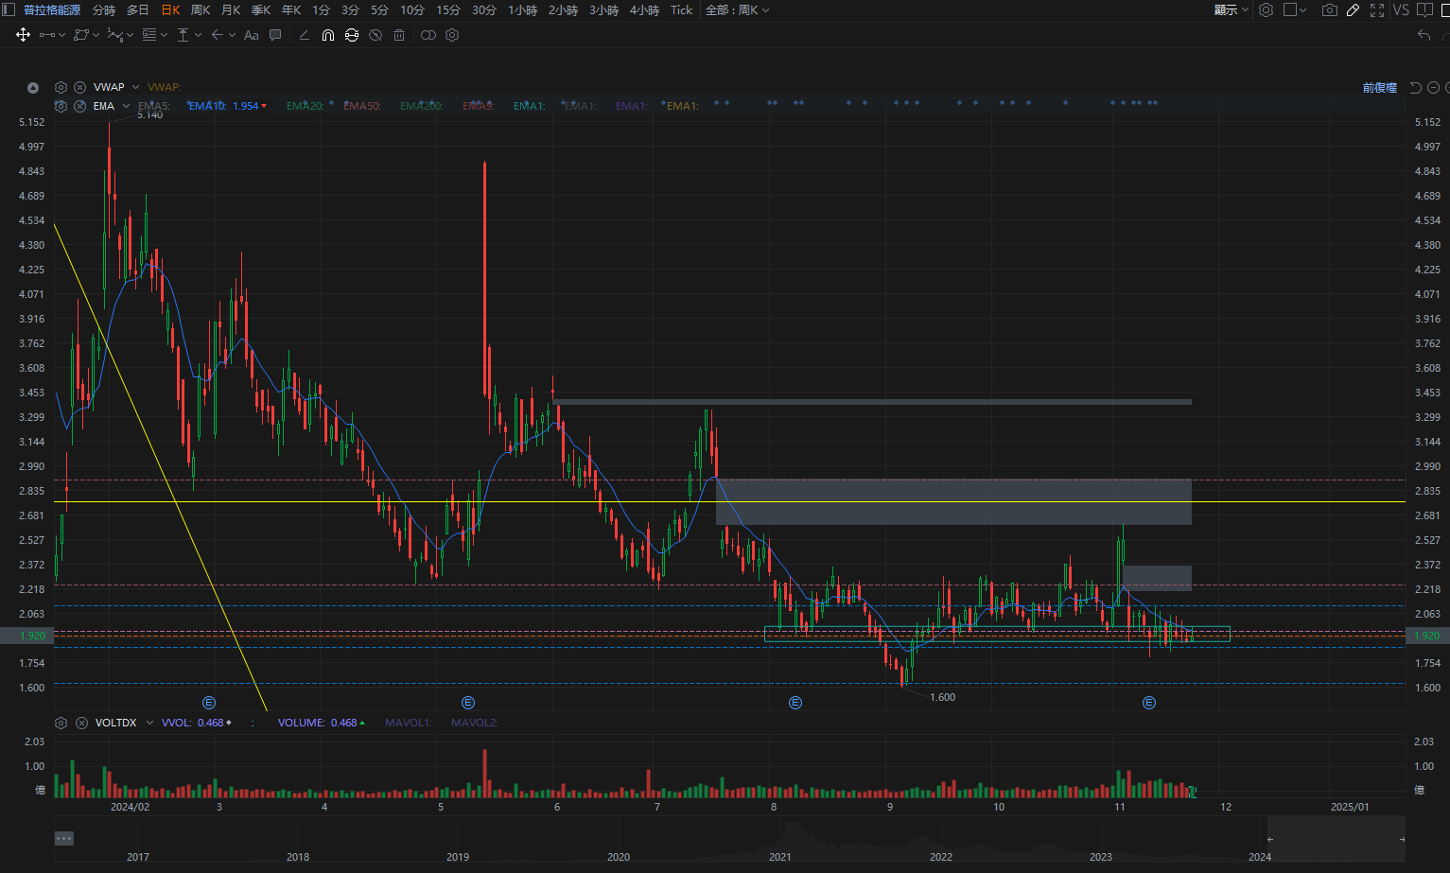
Task: Click the minus circle icon top right
Action: click(1434, 87)
